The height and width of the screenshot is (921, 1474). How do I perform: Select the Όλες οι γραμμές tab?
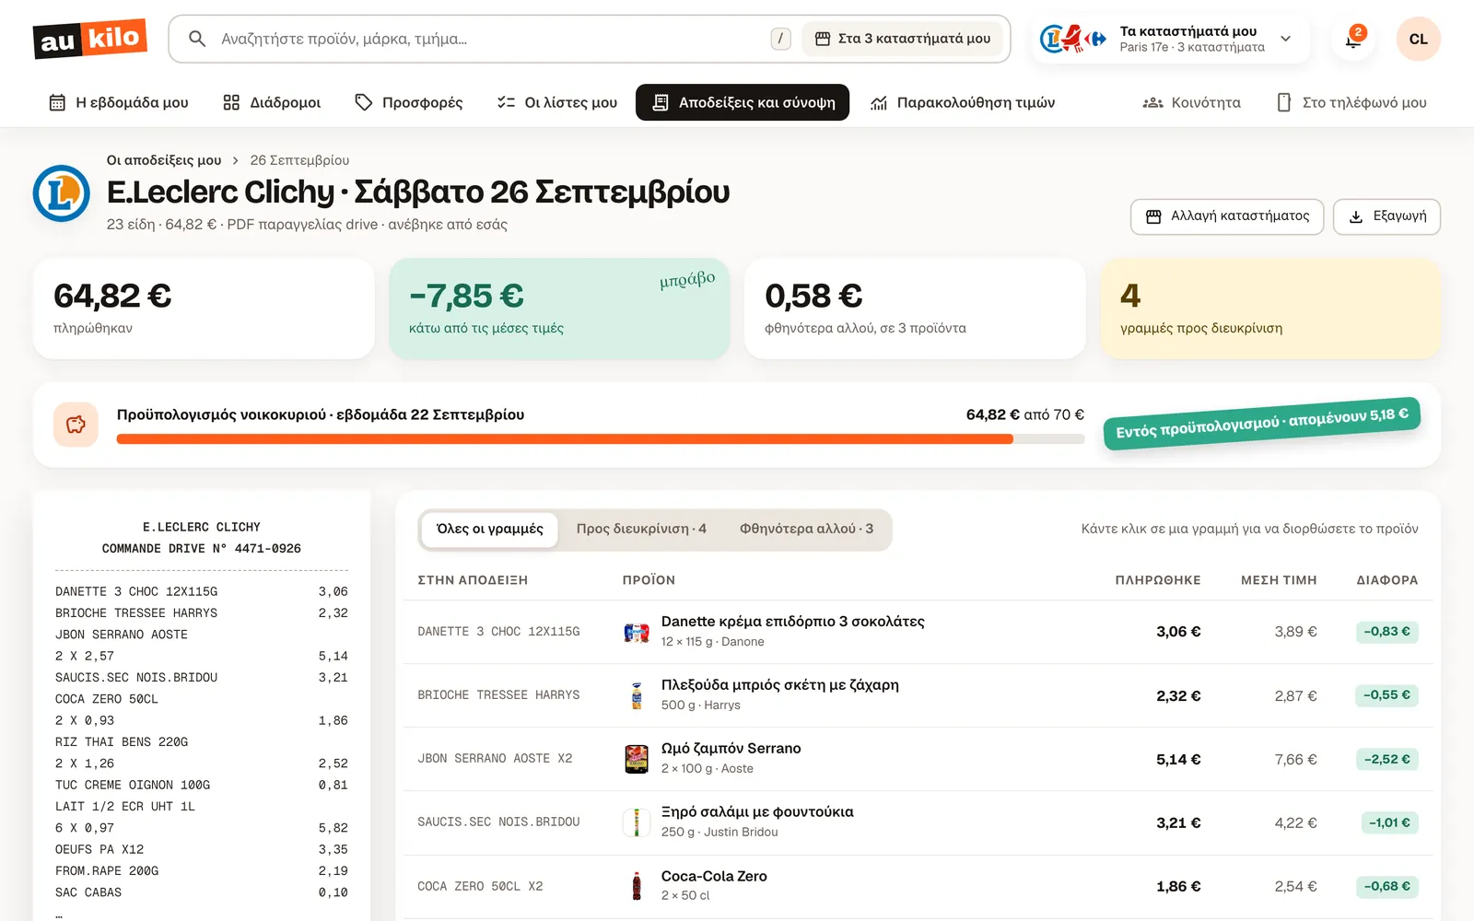pos(490,530)
